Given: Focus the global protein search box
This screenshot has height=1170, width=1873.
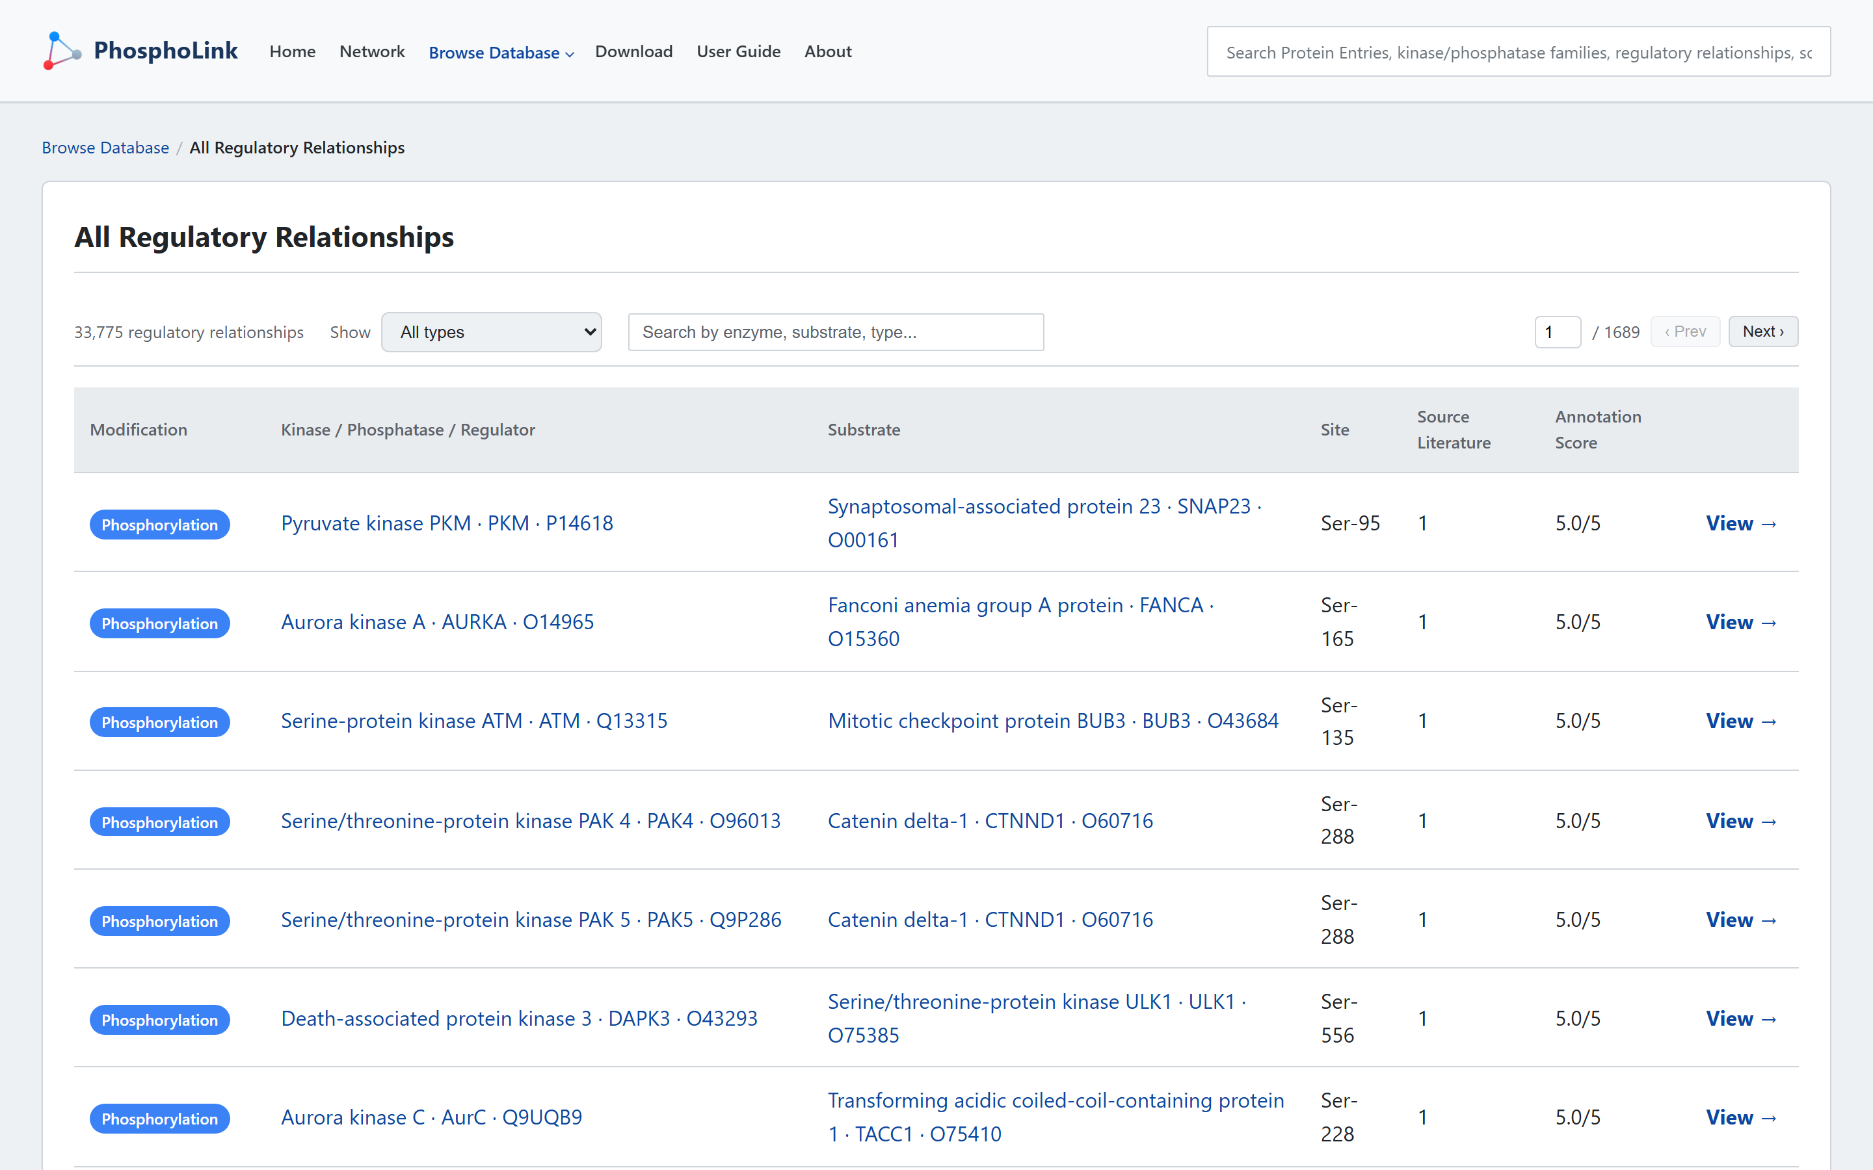Looking at the screenshot, I should tap(1519, 52).
